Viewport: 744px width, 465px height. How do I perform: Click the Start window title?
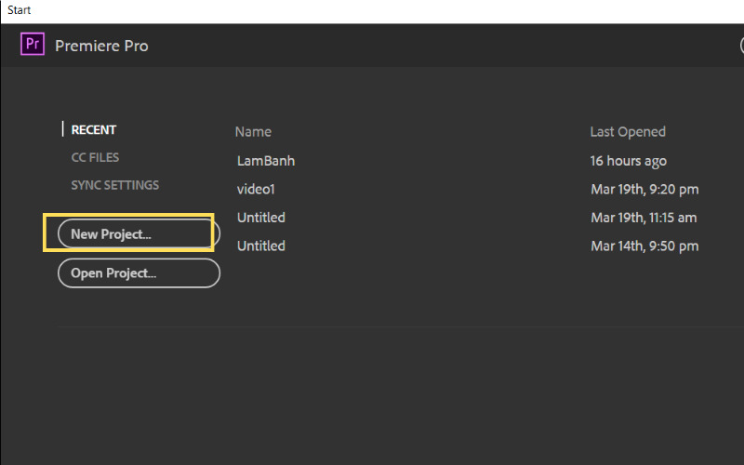(x=19, y=10)
